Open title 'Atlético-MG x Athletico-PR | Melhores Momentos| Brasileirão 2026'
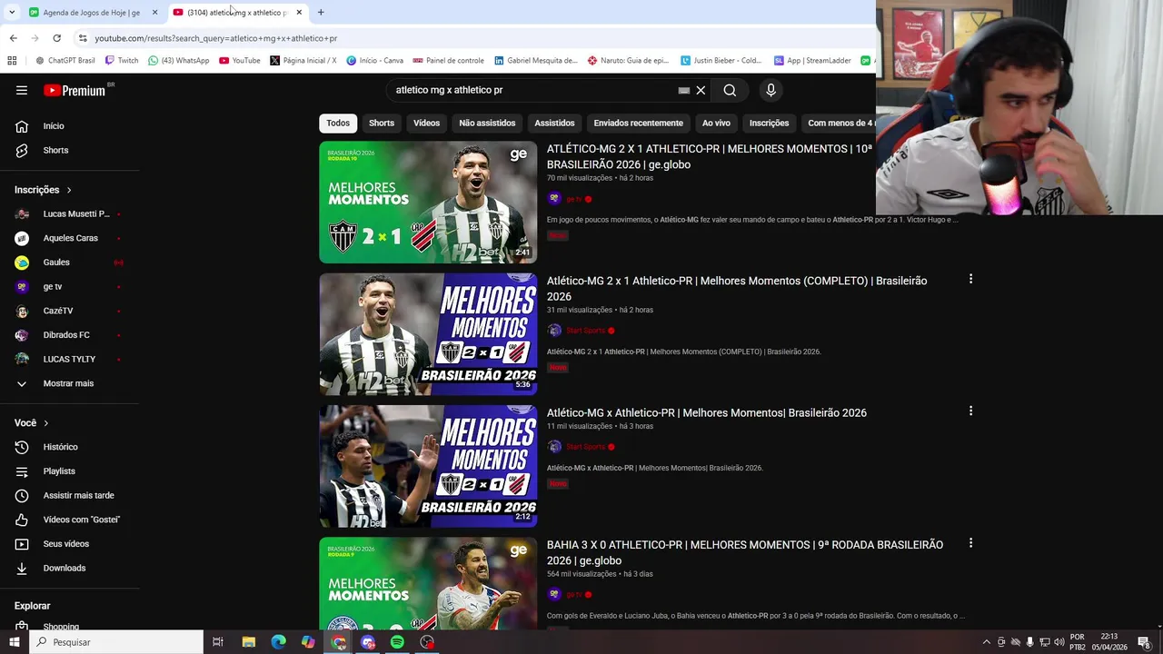1163x654 pixels. [x=707, y=412]
